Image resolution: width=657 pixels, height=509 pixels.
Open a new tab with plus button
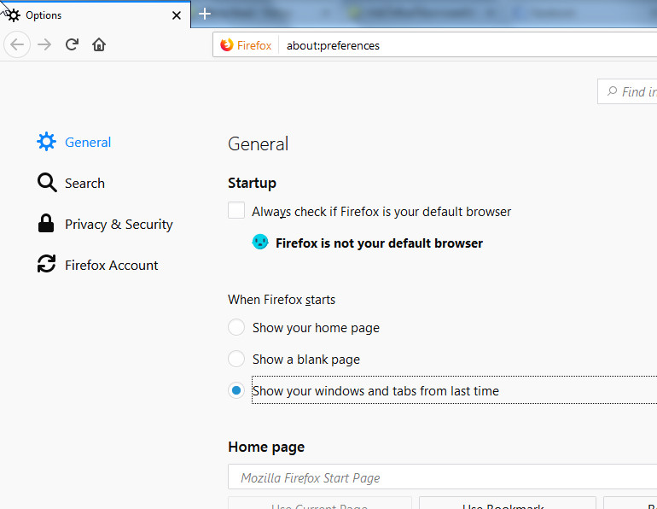[x=205, y=15]
